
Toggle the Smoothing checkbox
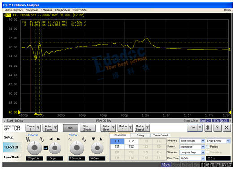[208, 153]
